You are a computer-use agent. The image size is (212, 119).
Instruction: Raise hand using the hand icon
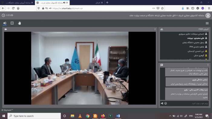[19, 23]
